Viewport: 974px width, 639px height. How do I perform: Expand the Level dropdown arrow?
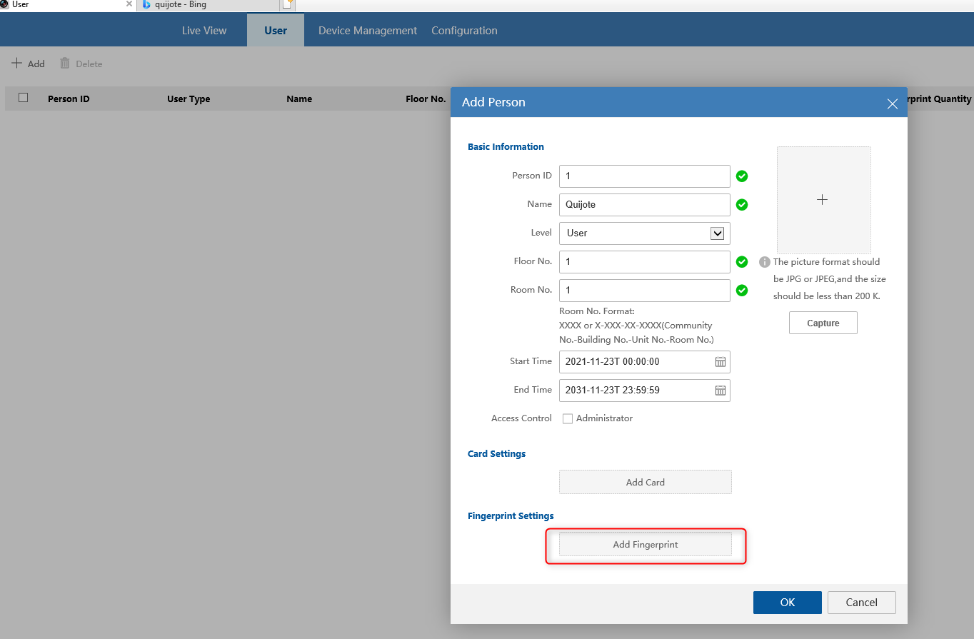[x=718, y=233]
